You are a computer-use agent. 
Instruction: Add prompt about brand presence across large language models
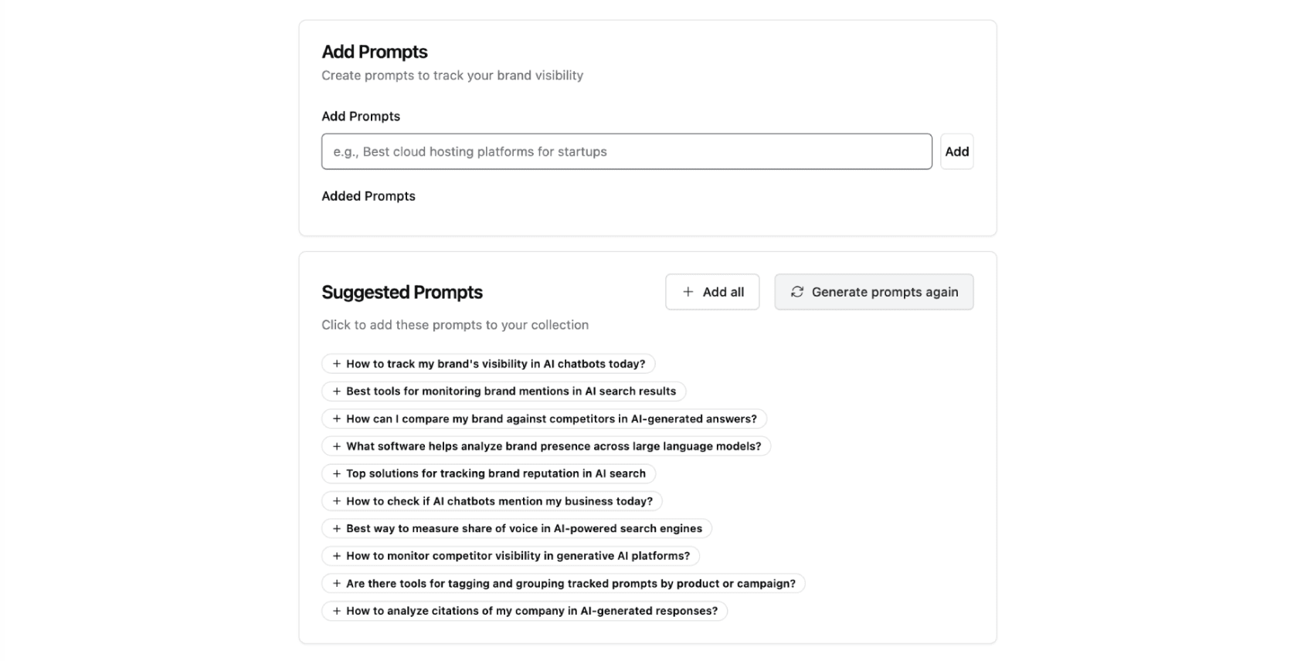coord(546,446)
